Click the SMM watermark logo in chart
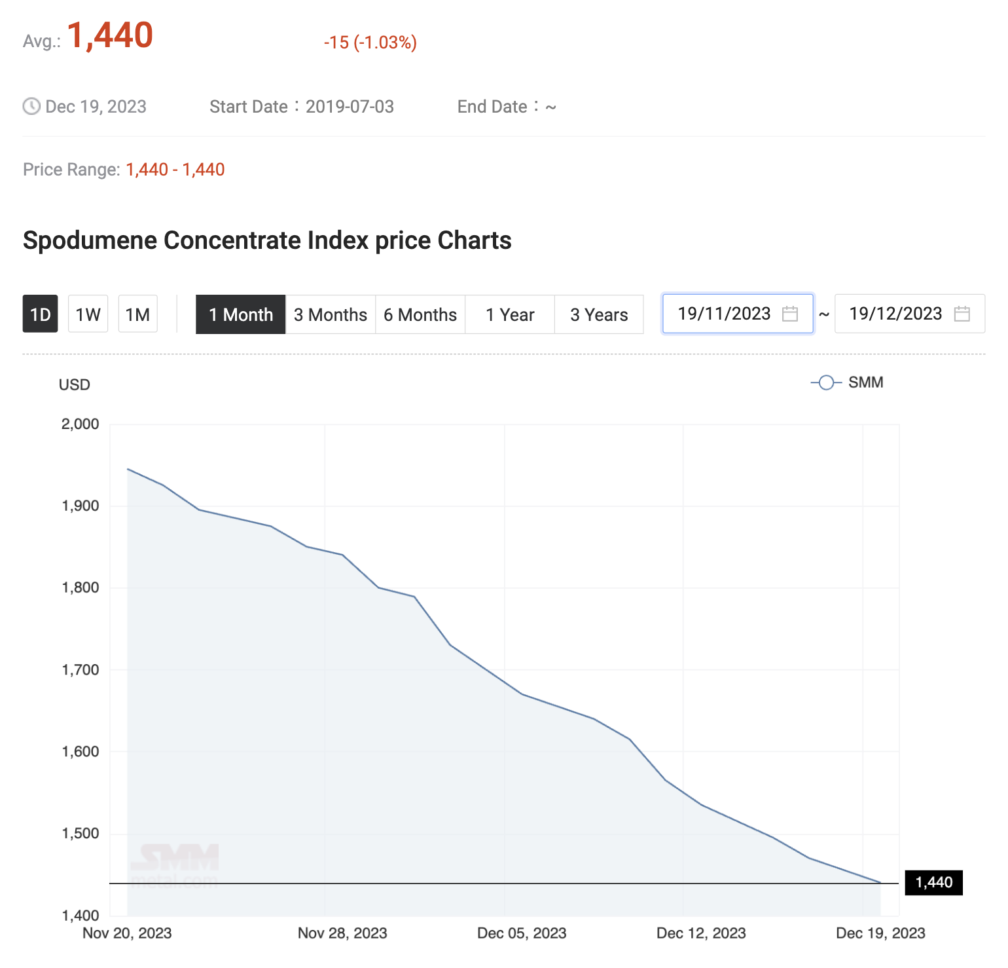Viewport: 1008px width, 968px height. 177,865
